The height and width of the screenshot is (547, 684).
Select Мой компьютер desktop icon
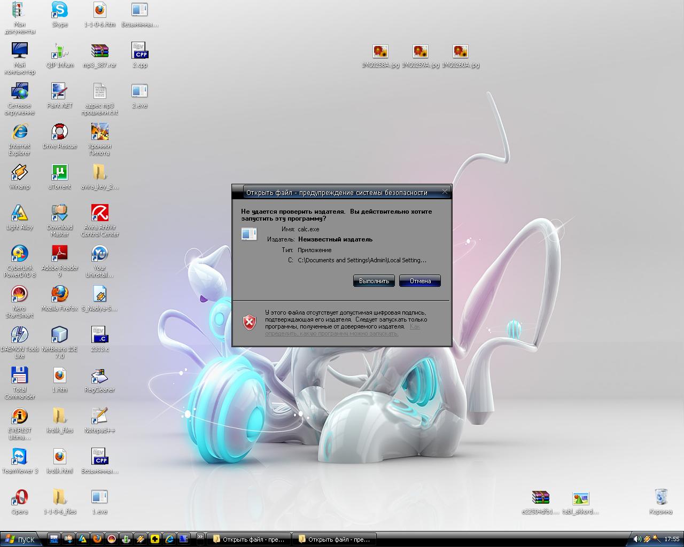19,59
